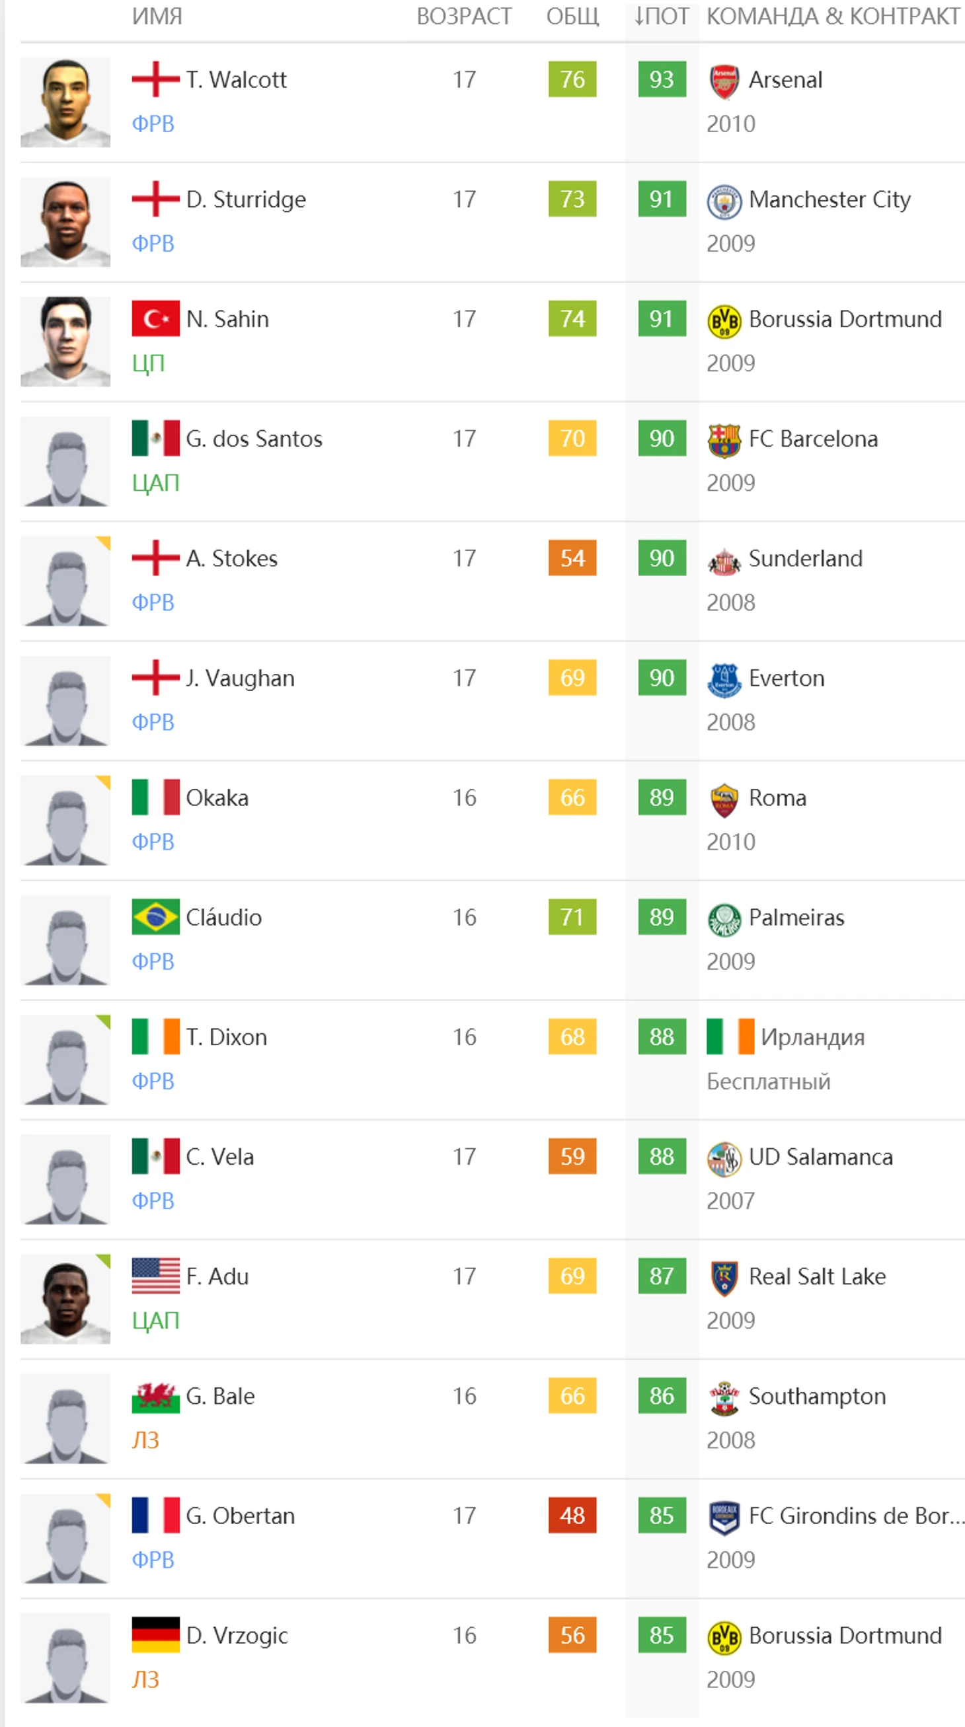
Task: Click the FC Barcelona crest icon
Action: 724,441
